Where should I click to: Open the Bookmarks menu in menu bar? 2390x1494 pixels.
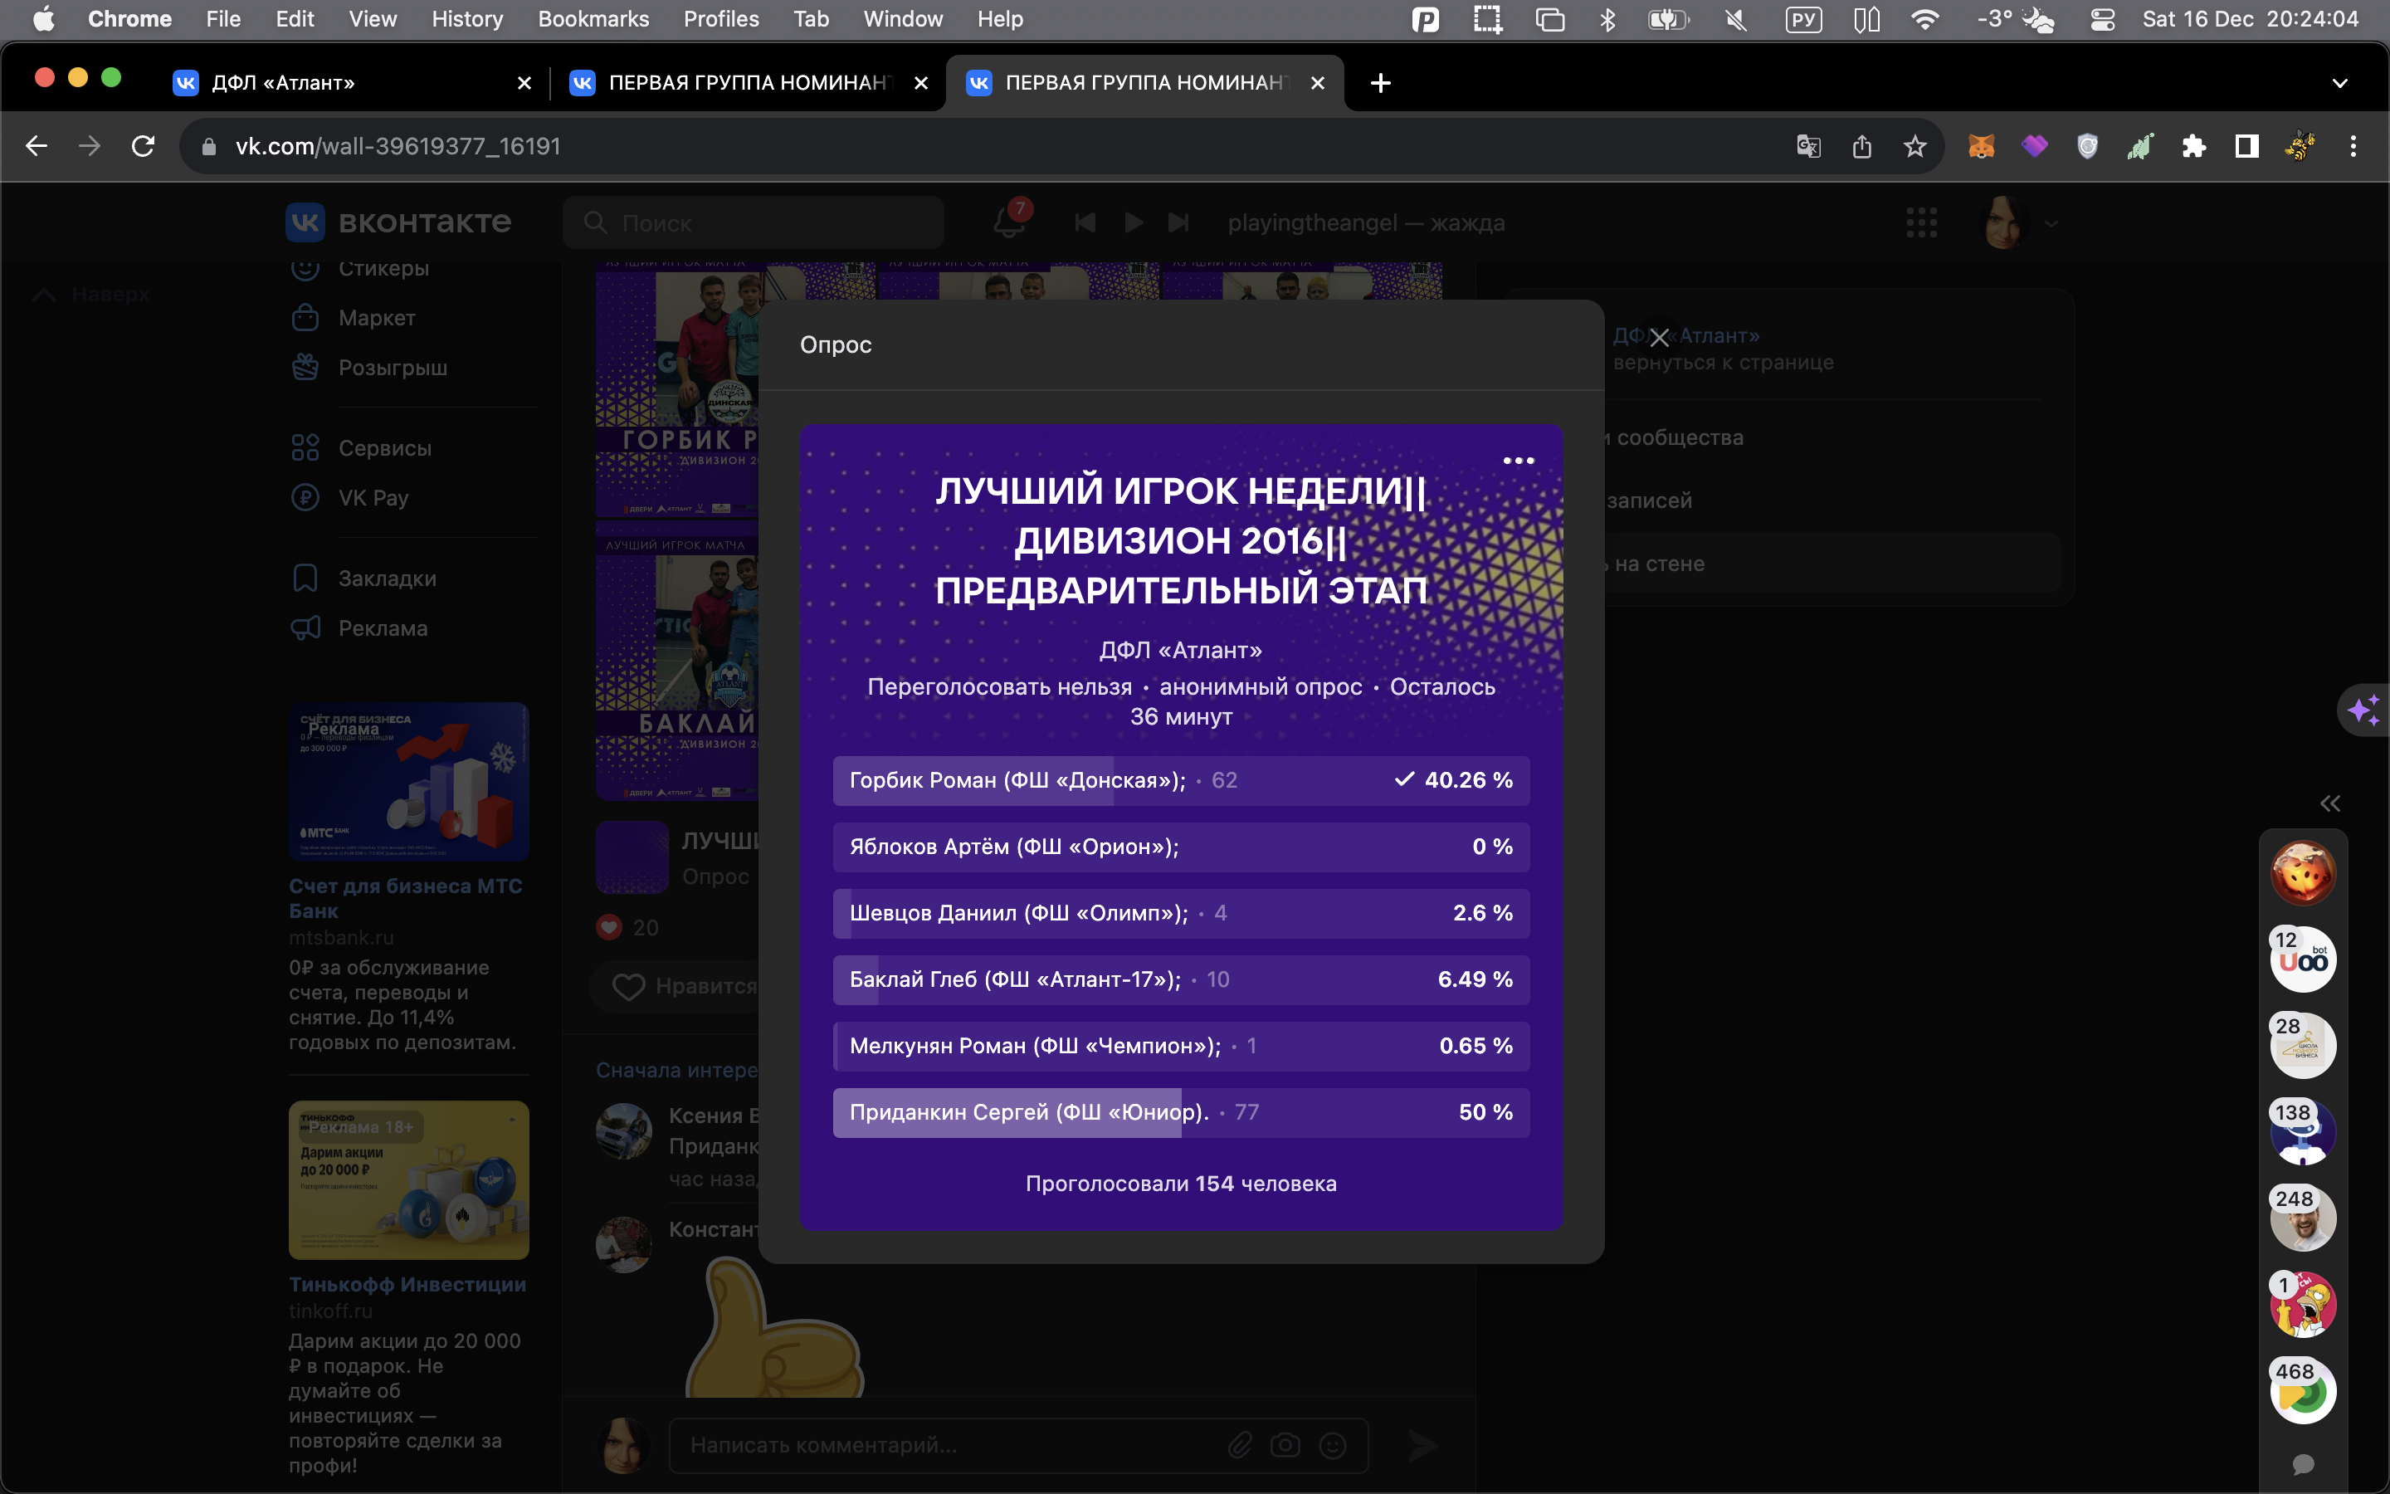pyautogui.click(x=593, y=19)
